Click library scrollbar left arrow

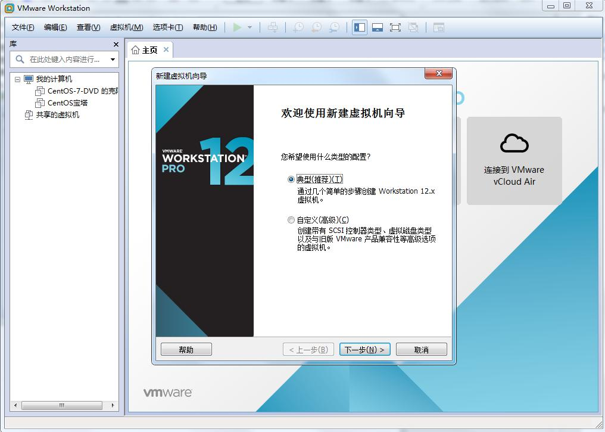[x=15, y=405]
